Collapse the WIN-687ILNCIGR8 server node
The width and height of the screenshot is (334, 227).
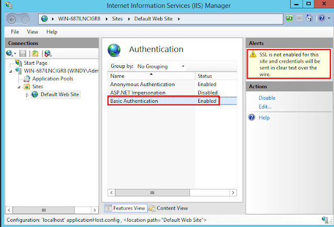click(x=10, y=71)
